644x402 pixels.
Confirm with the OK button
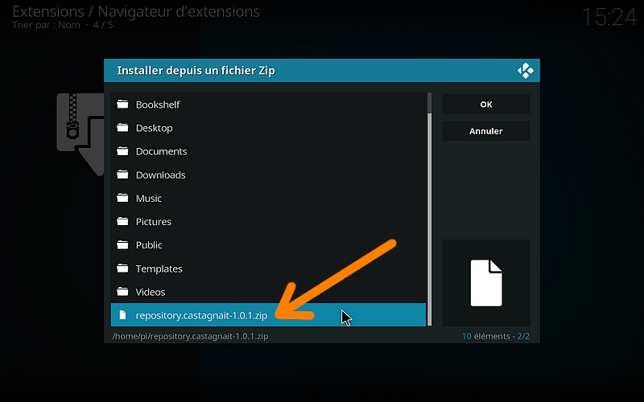click(486, 105)
